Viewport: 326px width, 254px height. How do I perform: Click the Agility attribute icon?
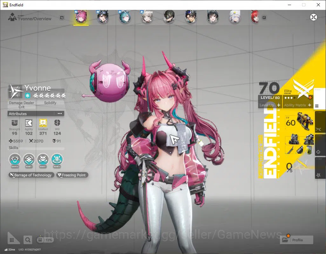(x=29, y=123)
